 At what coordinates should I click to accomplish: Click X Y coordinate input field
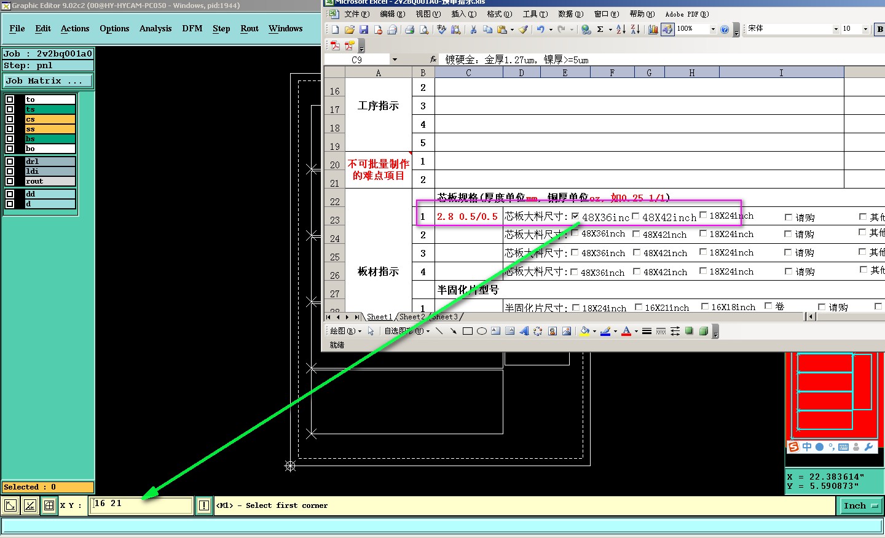[x=141, y=505]
